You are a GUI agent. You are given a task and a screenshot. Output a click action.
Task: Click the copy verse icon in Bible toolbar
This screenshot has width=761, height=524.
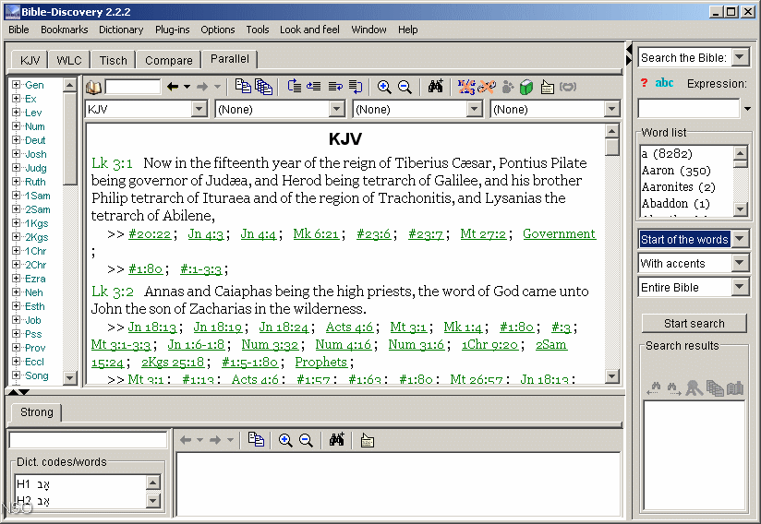[243, 87]
